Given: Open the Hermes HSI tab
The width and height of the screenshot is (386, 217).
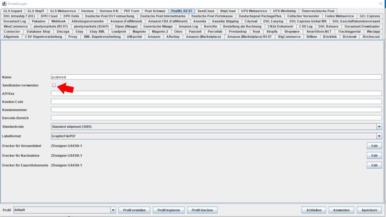Looking at the screenshot, I should tap(109, 11).
